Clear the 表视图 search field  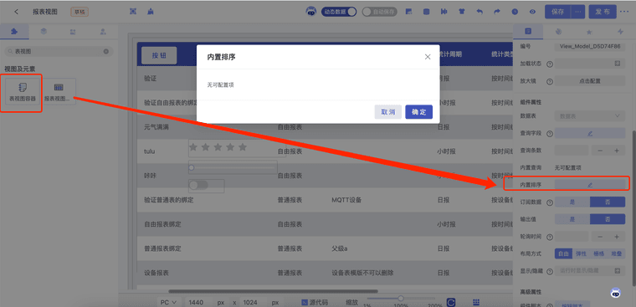[x=106, y=52]
